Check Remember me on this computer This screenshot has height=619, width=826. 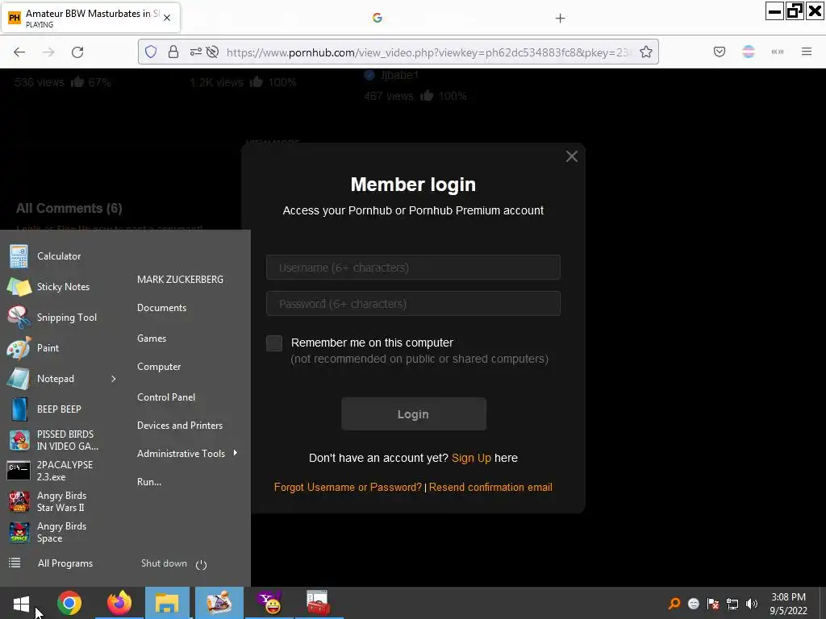274,343
